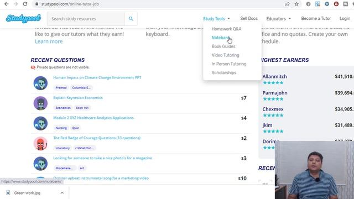This screenshot has width=354, height=199.
Task: Bookmark page with the star icon
Action: [296, 4]
